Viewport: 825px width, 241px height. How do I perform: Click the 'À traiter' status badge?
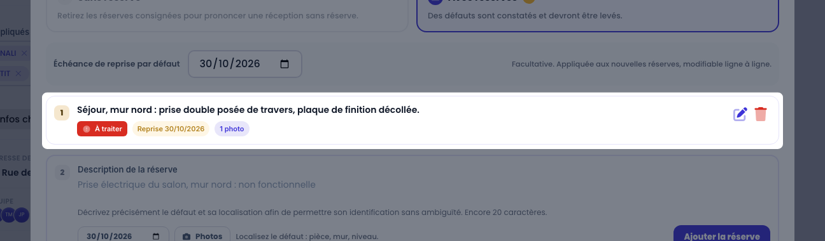coord(102,129)
